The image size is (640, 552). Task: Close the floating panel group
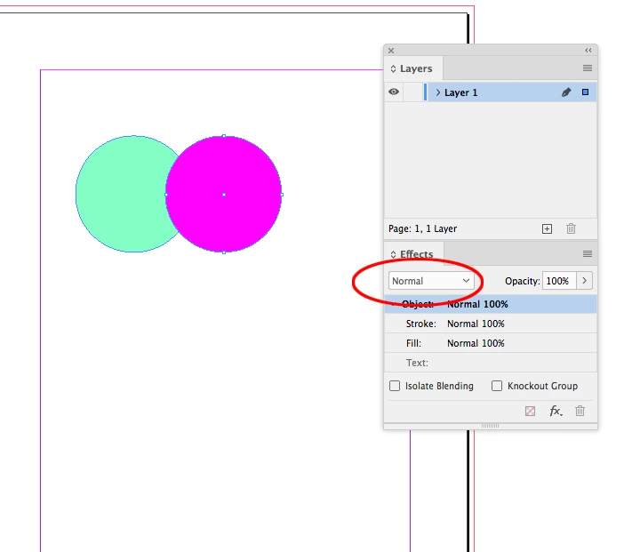(391, 51)
